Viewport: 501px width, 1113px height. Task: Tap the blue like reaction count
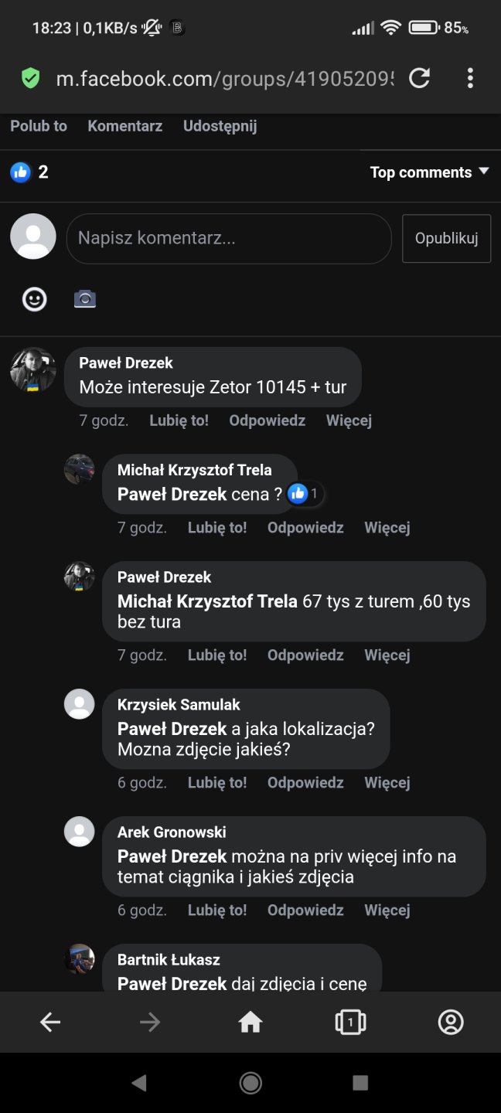tap(29, 172)
